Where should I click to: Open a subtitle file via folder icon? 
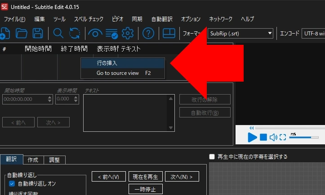[x=21, y=33]
